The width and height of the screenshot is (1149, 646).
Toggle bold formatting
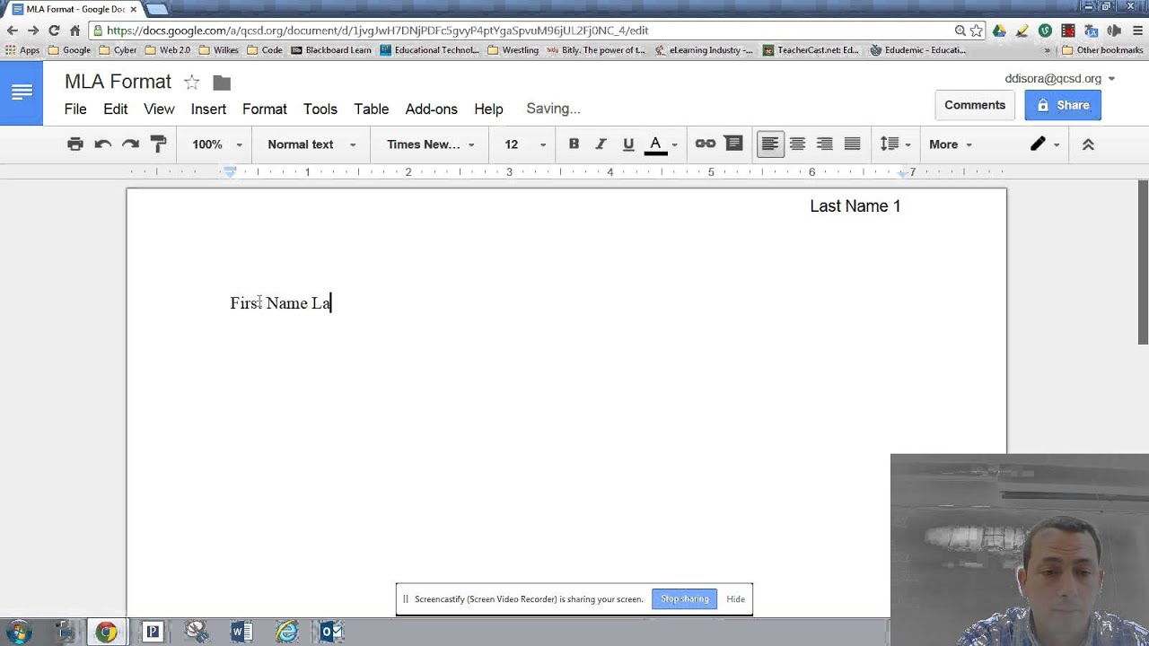pyautogui.click(x=574, y=144)
